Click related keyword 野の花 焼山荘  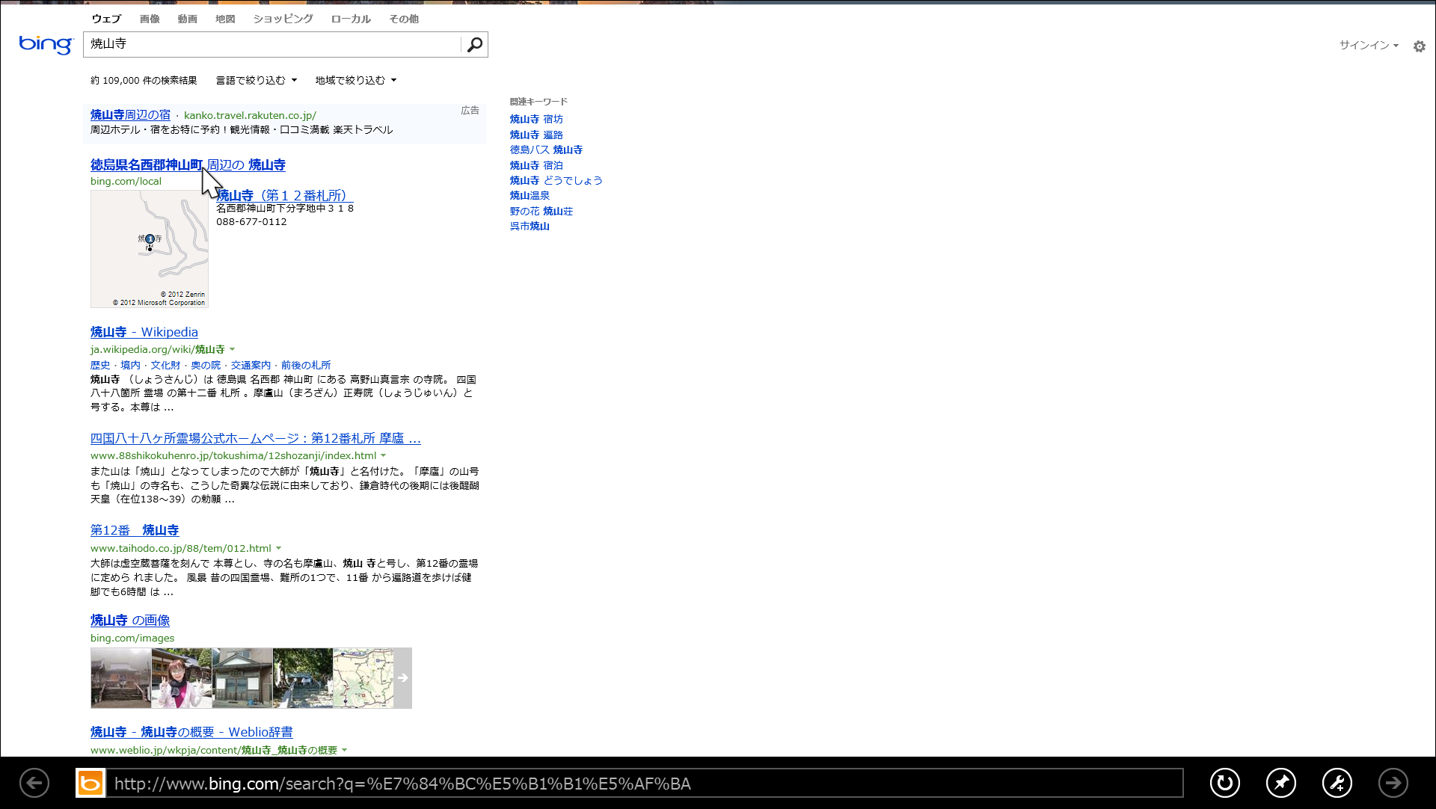tap(541, 212)
